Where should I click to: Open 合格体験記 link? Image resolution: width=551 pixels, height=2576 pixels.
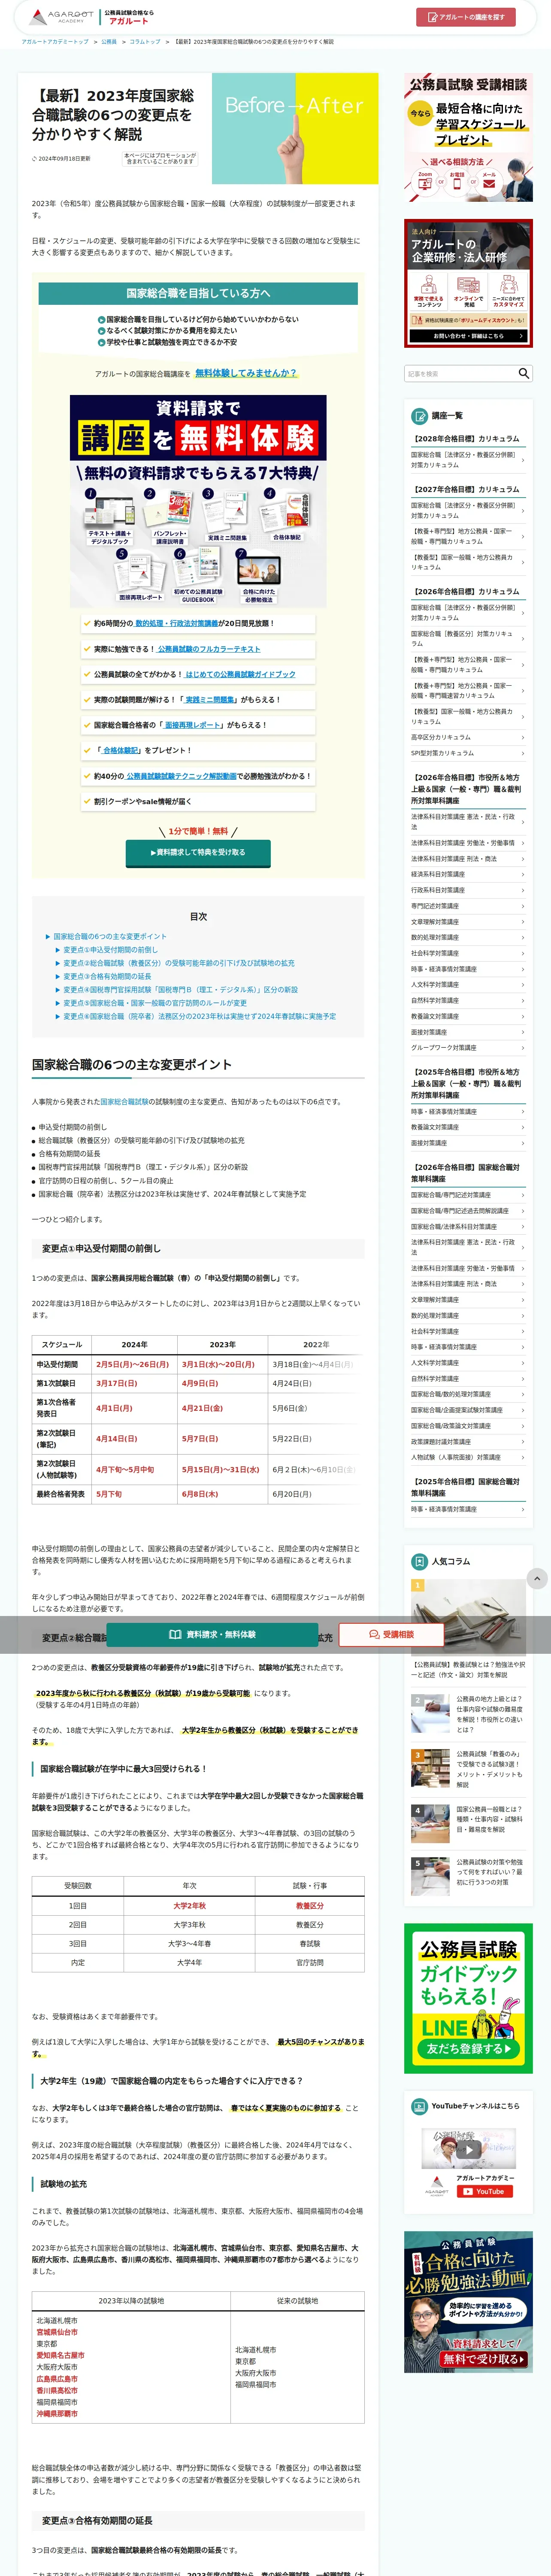pyautogui.click(x=121, y=750)
